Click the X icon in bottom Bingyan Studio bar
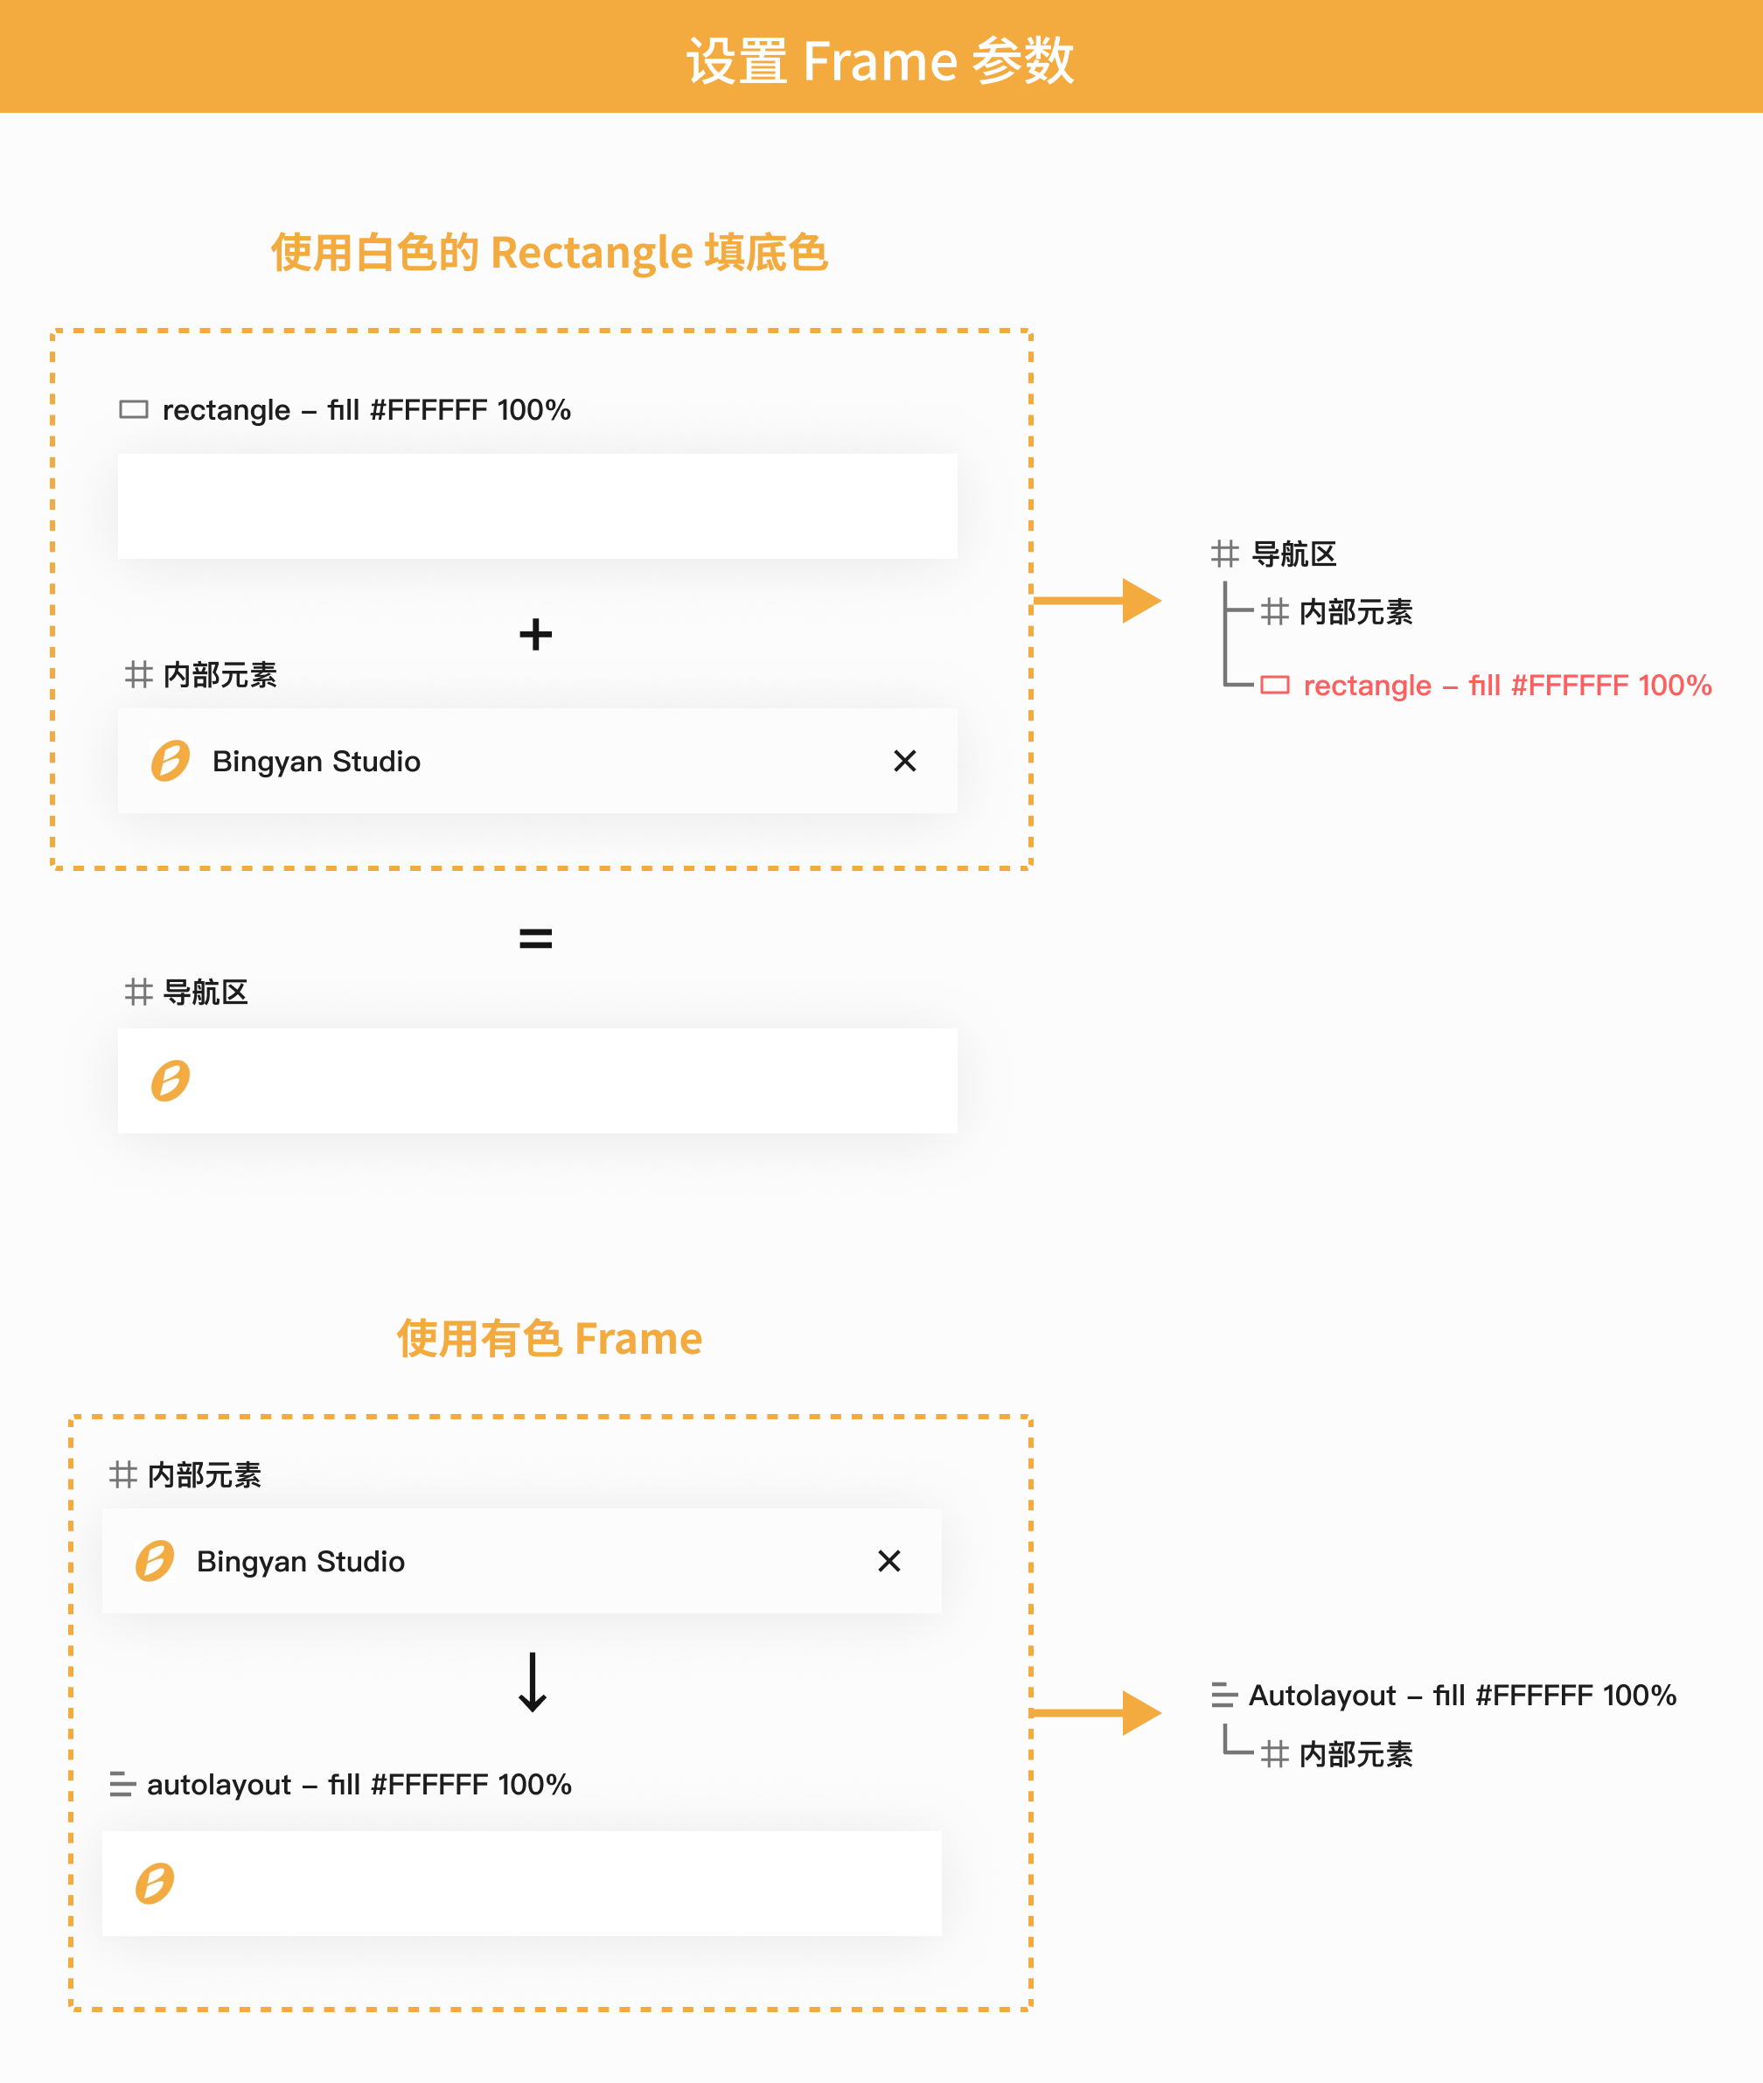Screen dimensions: 1763x2083 click(x=888, y=1561)
